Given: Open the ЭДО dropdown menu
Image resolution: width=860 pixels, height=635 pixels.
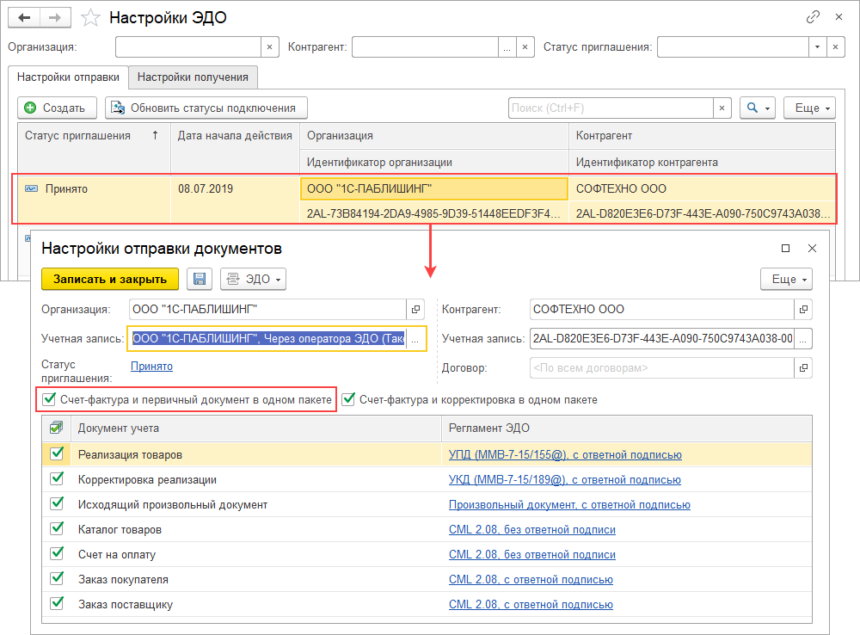Looking at the screenshot, I should tap(253, 279).
